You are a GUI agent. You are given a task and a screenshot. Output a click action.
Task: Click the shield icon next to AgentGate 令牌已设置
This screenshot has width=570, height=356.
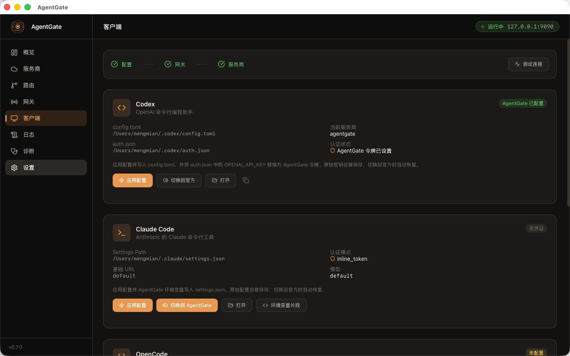[x=333, y=151]
